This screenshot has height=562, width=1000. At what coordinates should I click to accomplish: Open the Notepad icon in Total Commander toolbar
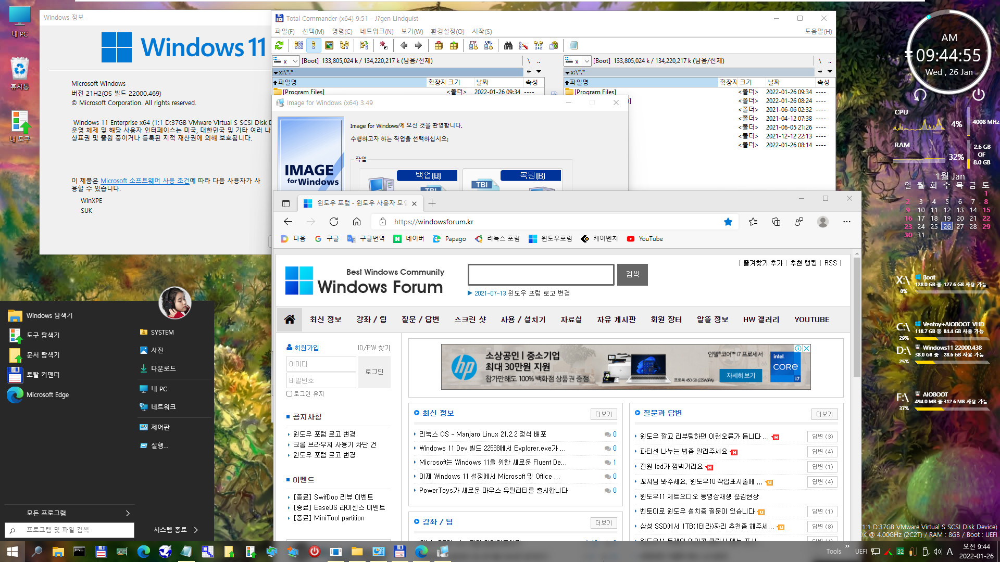(573, 45)
